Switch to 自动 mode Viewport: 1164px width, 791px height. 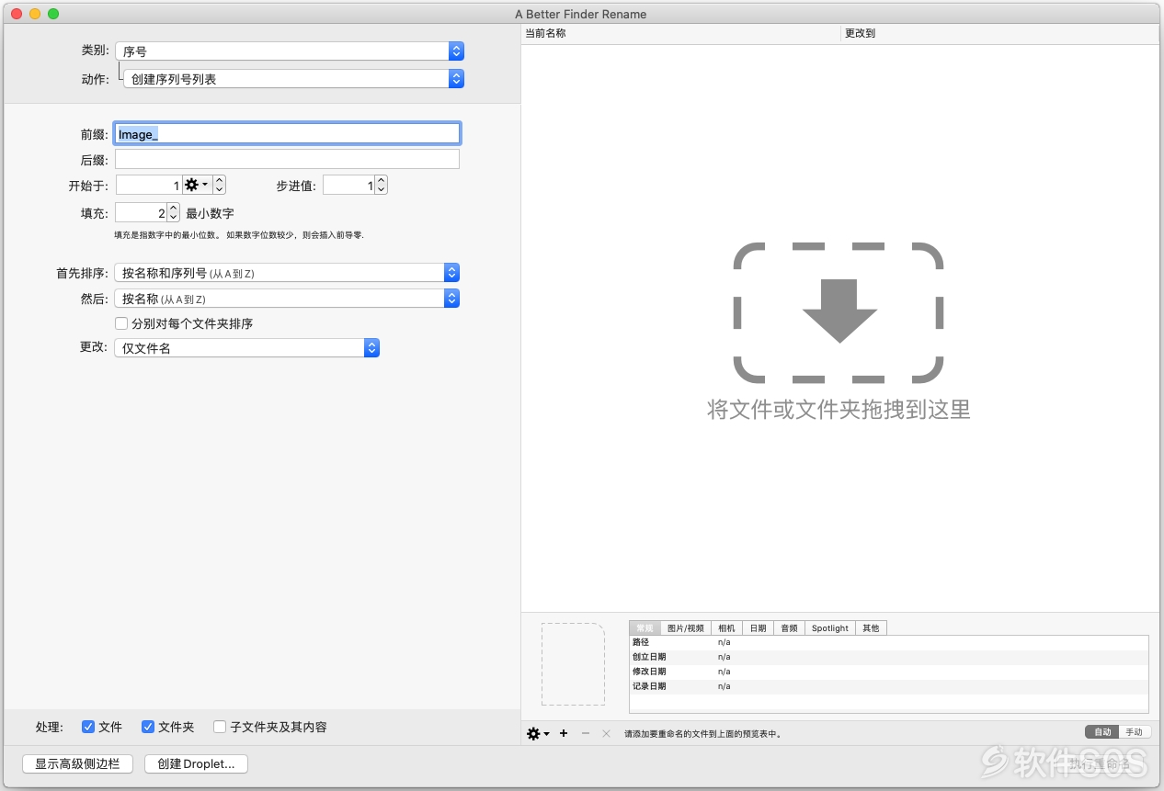pyautogui.click(x=1102, y=732)
